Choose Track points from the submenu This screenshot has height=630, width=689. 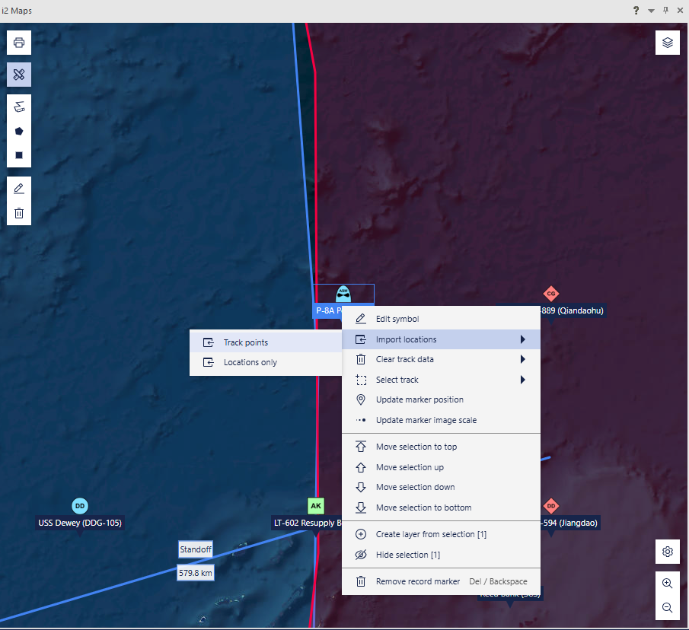(x=246, y=342)
